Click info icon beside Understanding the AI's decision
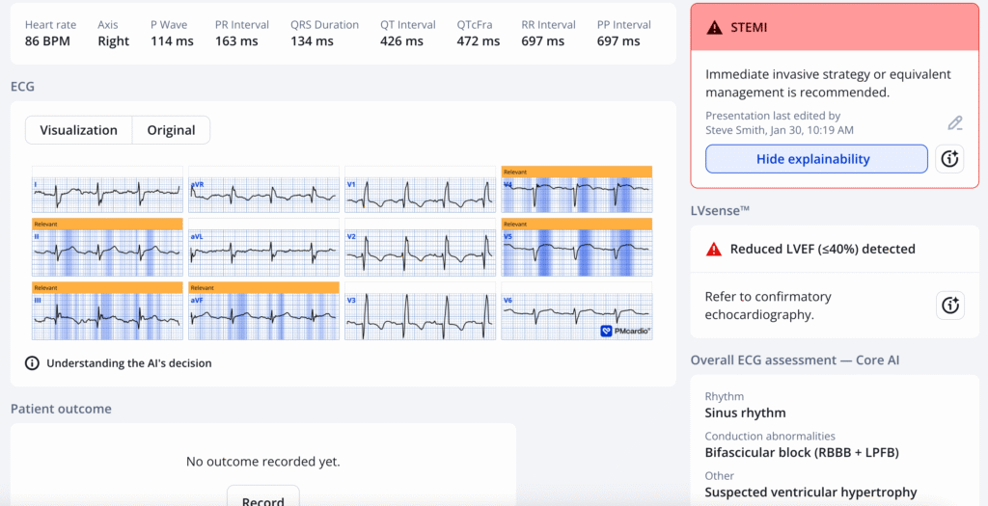 [x=32, y=363]
